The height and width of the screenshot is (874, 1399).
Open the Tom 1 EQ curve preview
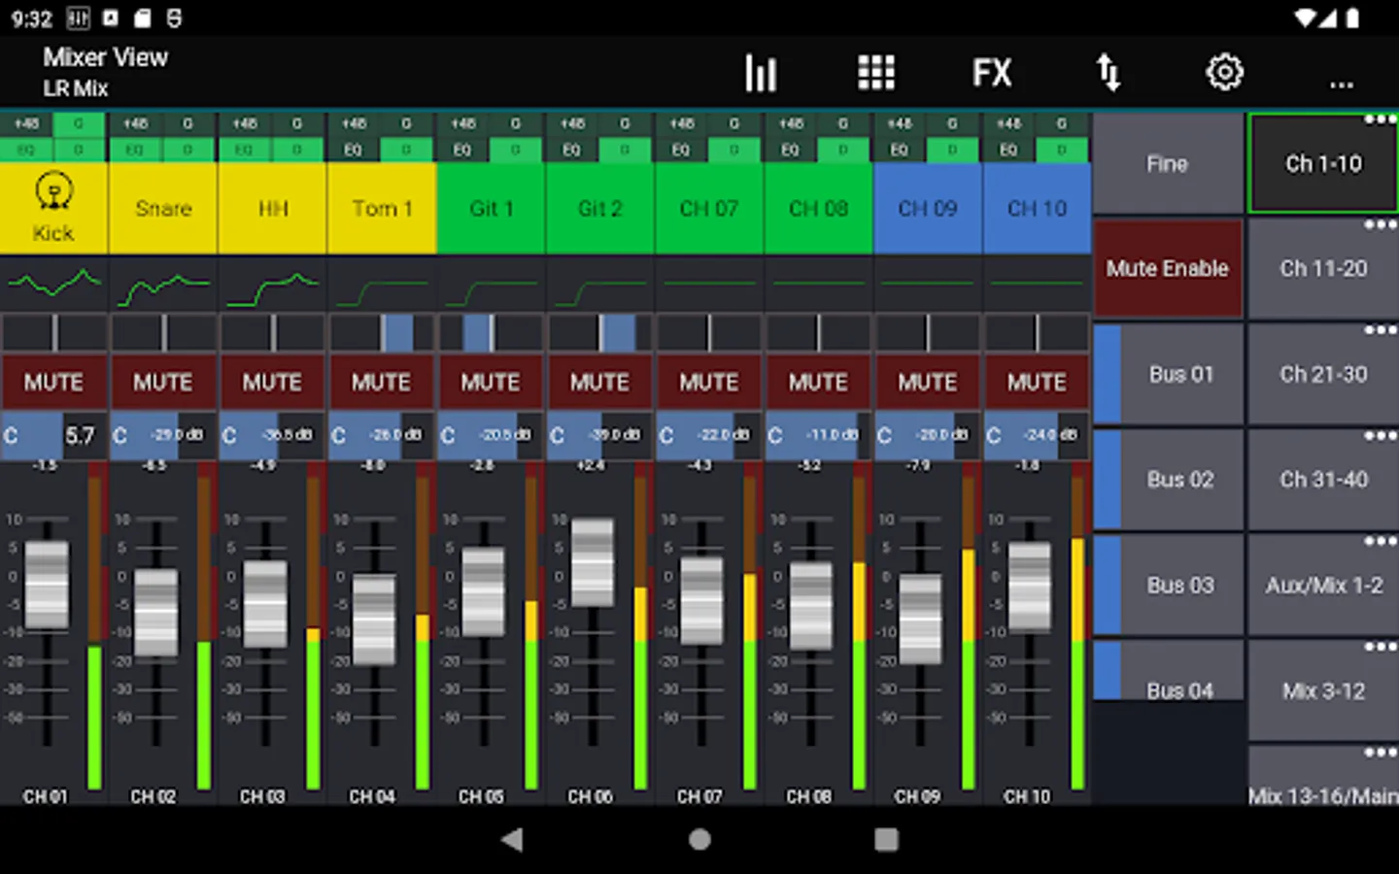[382, 284]
